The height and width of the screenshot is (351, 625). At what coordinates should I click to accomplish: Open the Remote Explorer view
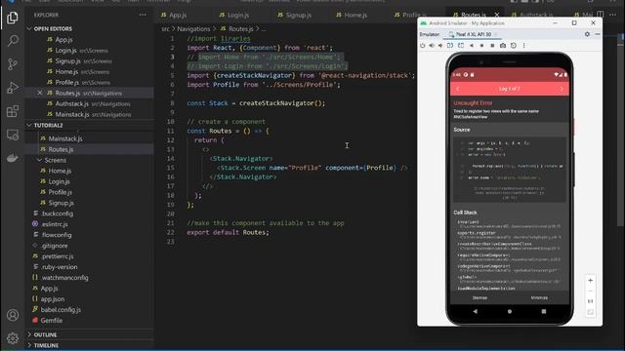[x=13, y=135]
